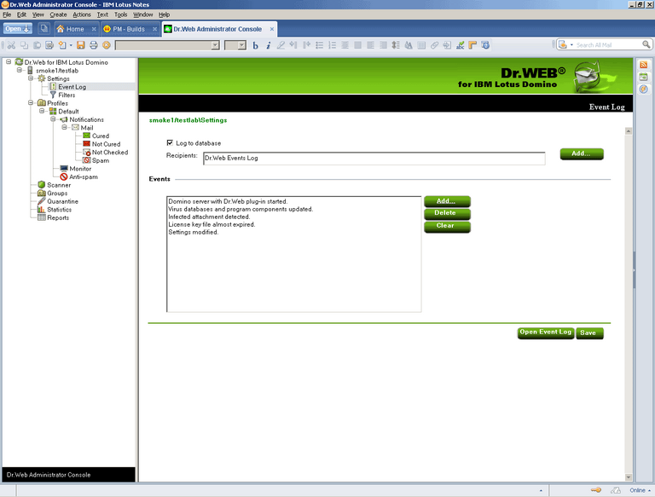655x497 pixels.
Task: Click the Open list thumbnails icon
Action: click(x=43, y=28)
